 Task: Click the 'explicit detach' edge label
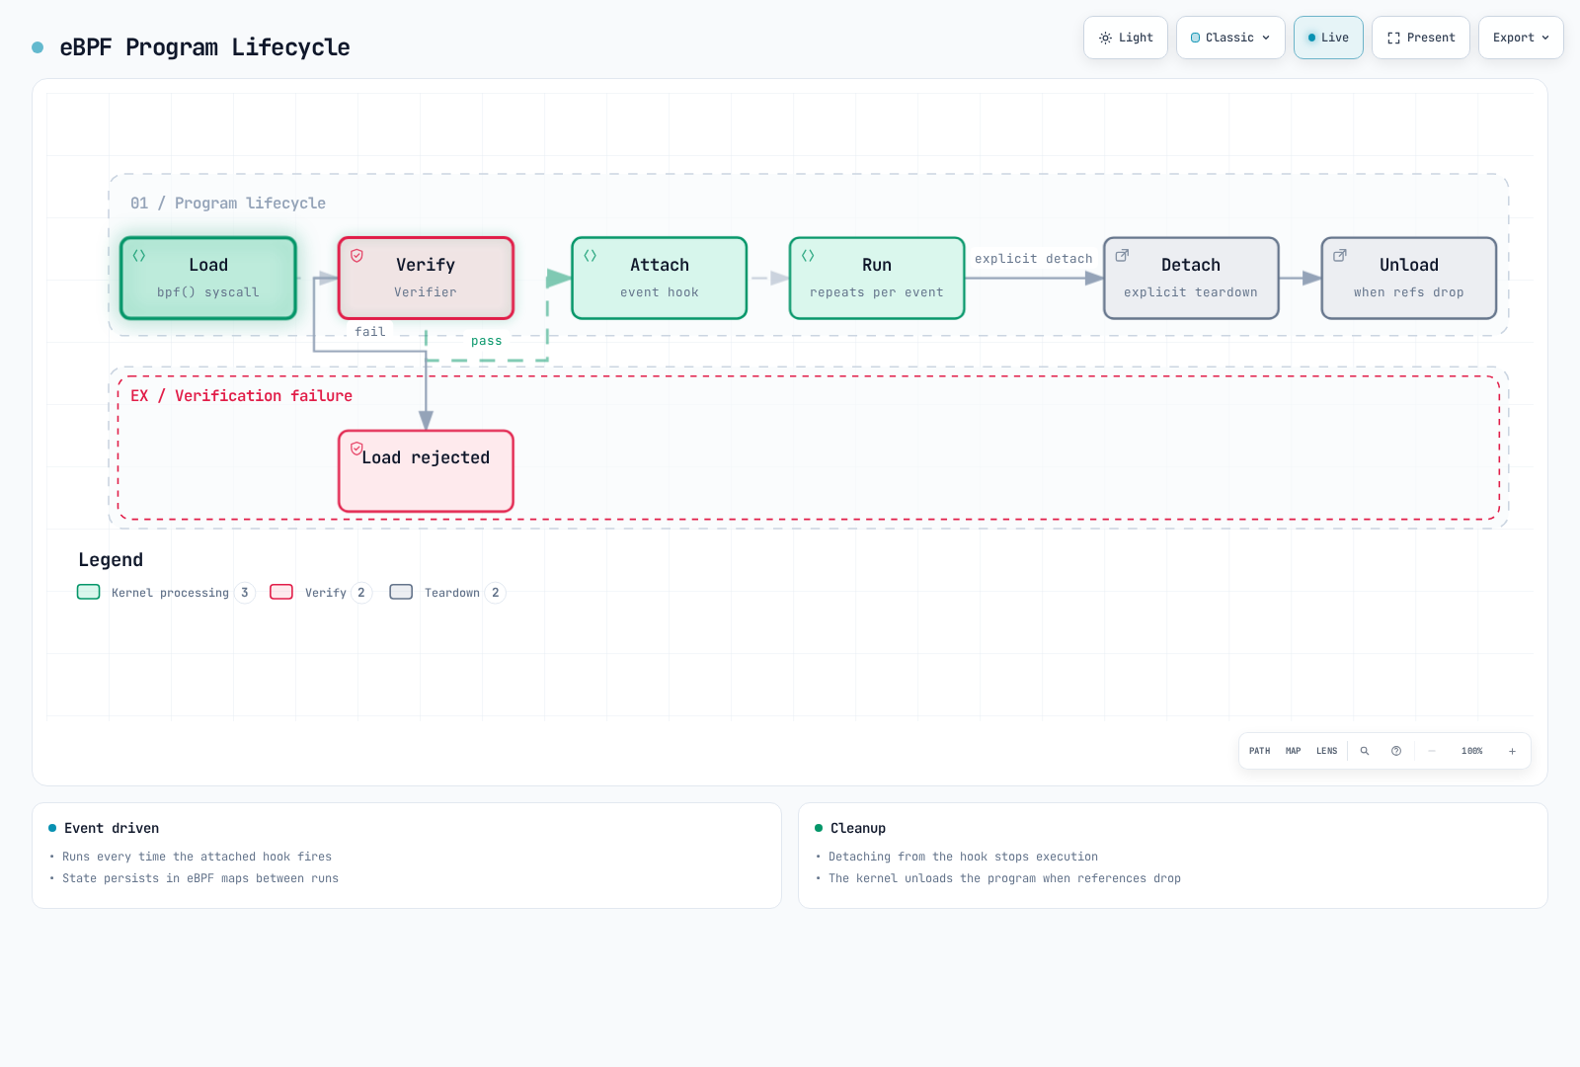[x=1034, y=259]
